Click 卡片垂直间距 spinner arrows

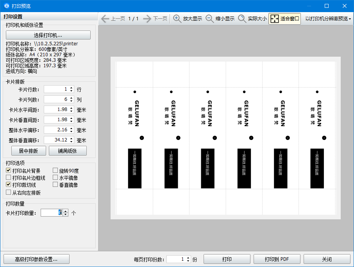72,120
